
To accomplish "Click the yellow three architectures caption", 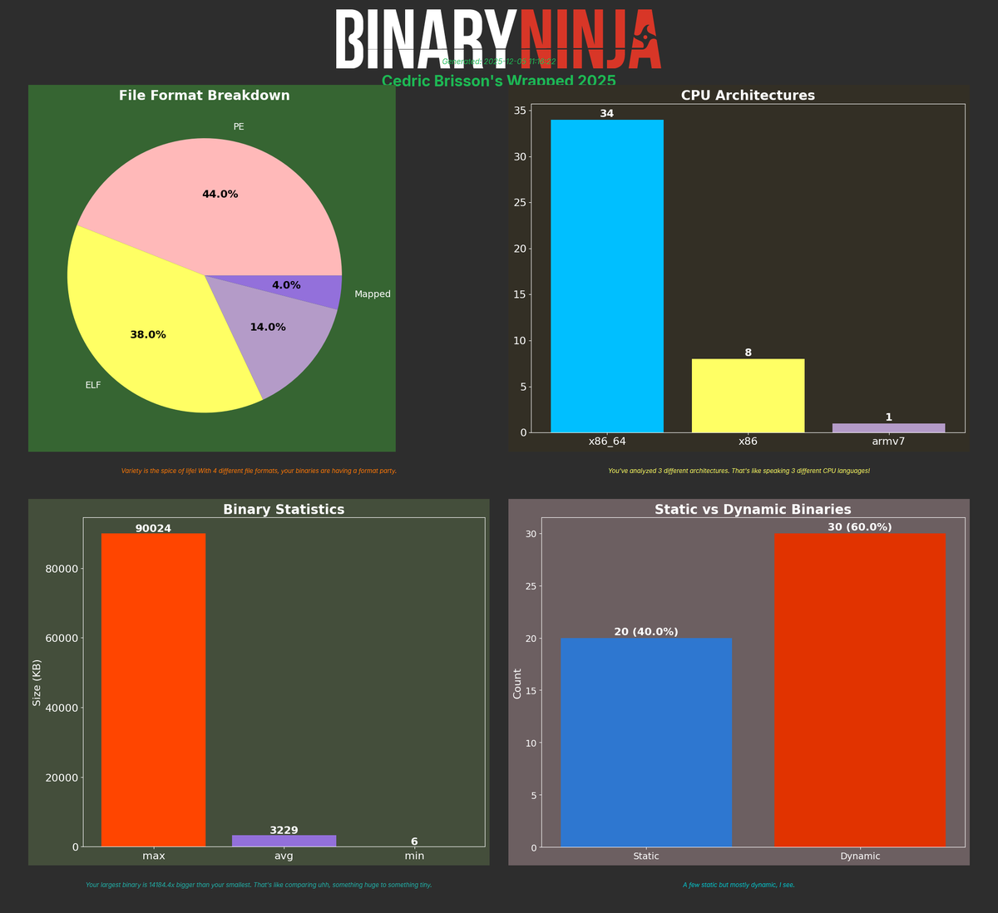I will click(739, 471).
